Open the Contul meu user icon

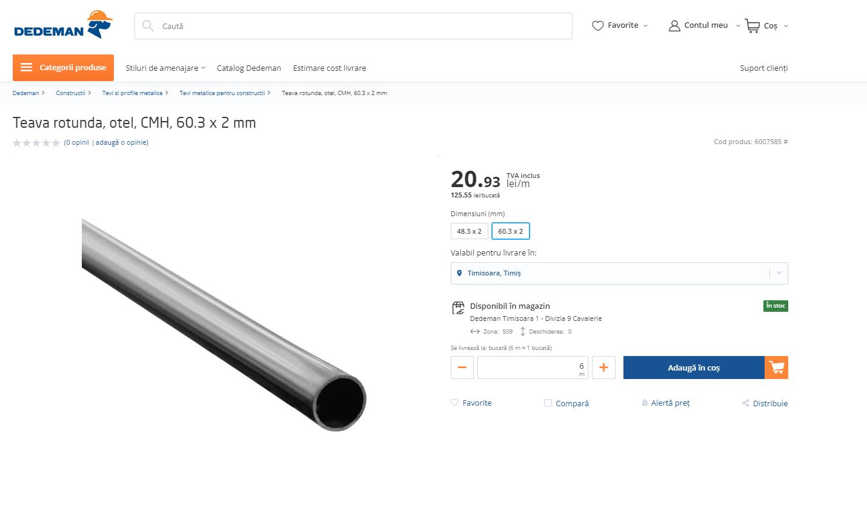pos(674,25)
